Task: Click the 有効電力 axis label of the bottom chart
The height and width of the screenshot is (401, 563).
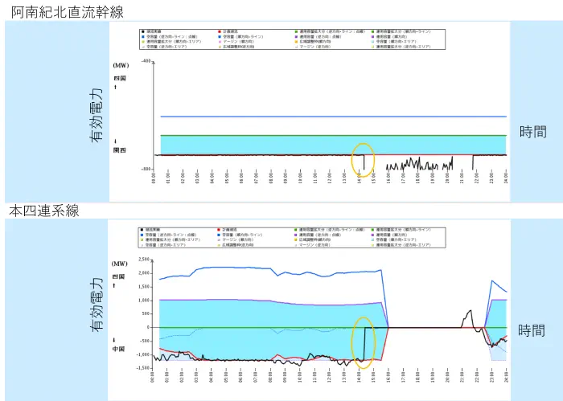Action: (97, 305)
